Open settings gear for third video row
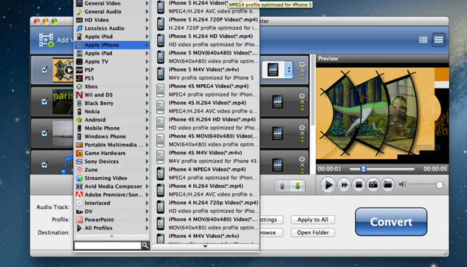The image size is (467, 267). 302,127
